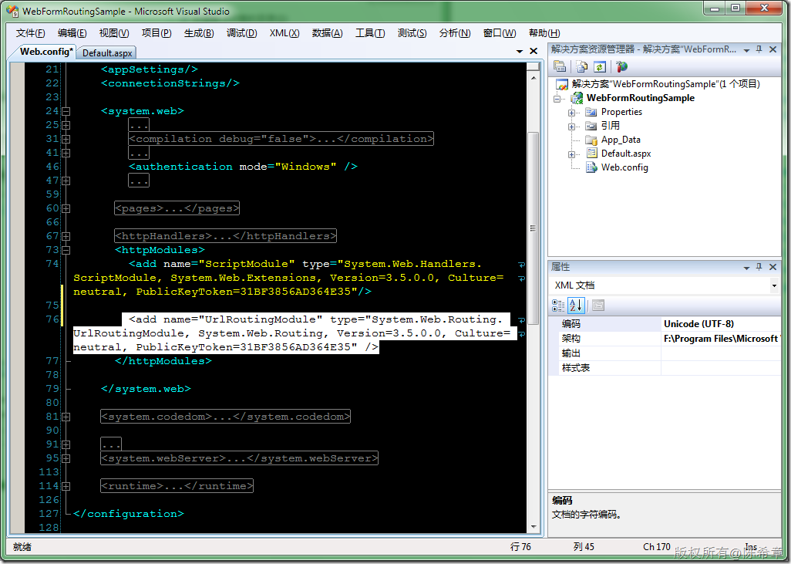Expand the httpHandlers element at line 67
This screenshot has height=564, width=791.
point(66,236)
